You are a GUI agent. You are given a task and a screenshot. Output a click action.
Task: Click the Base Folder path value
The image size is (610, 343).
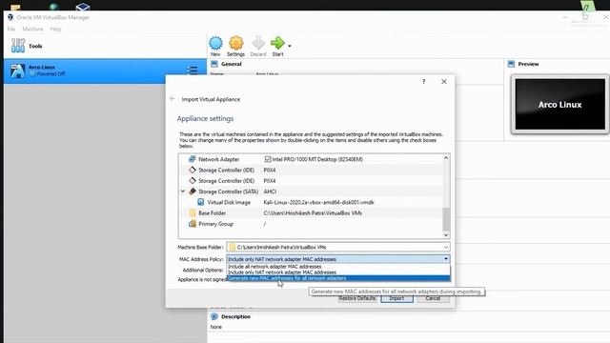(x=313, y=213)
